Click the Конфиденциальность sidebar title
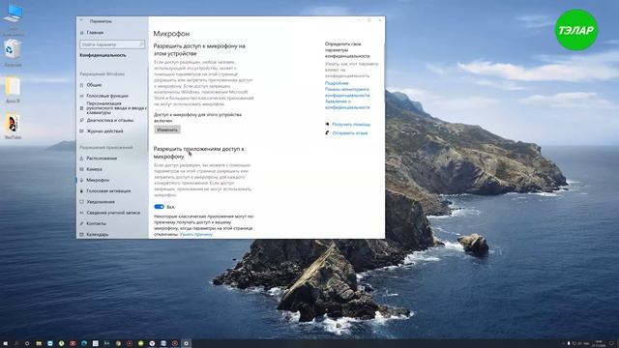This screenshot has height=348, width=619. tap(103, 55)
